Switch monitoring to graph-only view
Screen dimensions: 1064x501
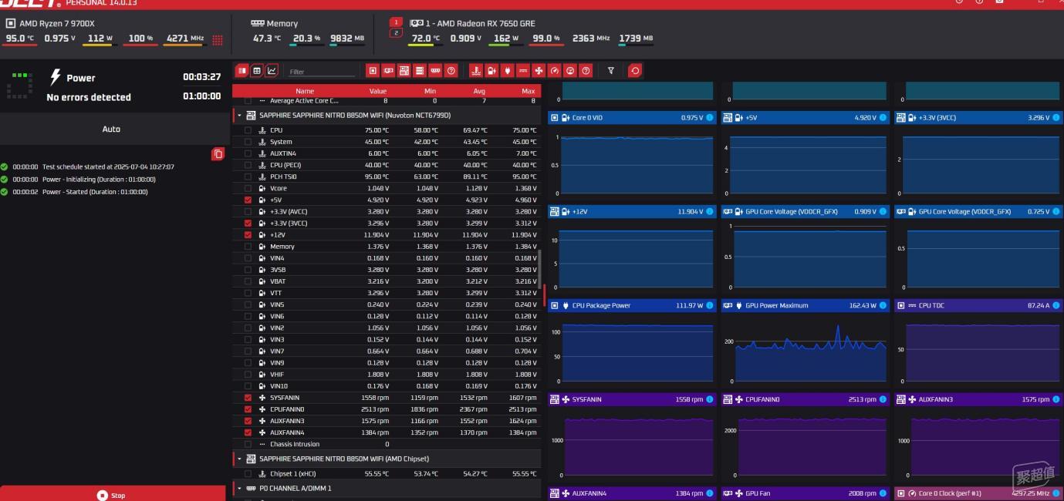[272, 70]
